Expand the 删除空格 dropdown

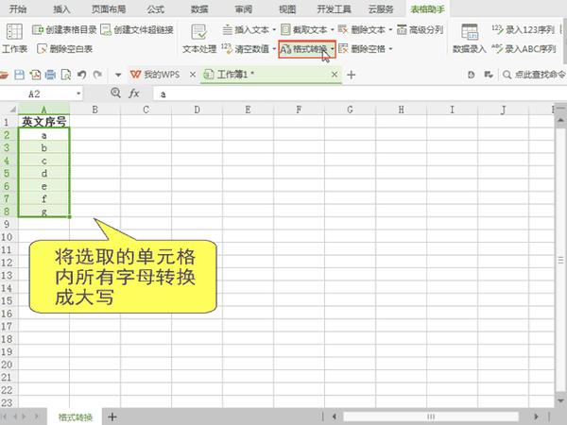click(x=390, y=49)
